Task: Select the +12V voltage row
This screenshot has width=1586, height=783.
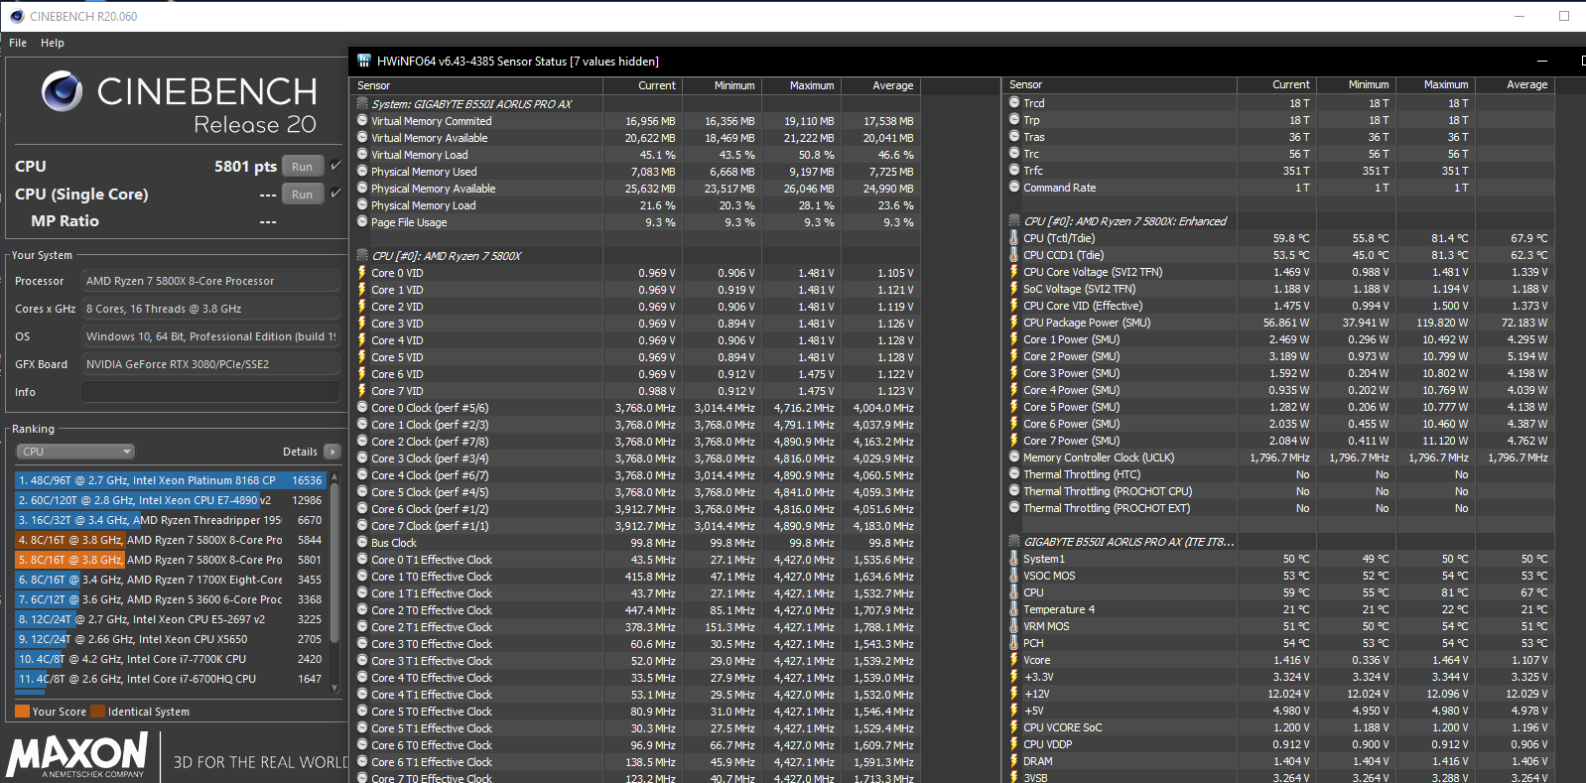Action: point(1280,694)
